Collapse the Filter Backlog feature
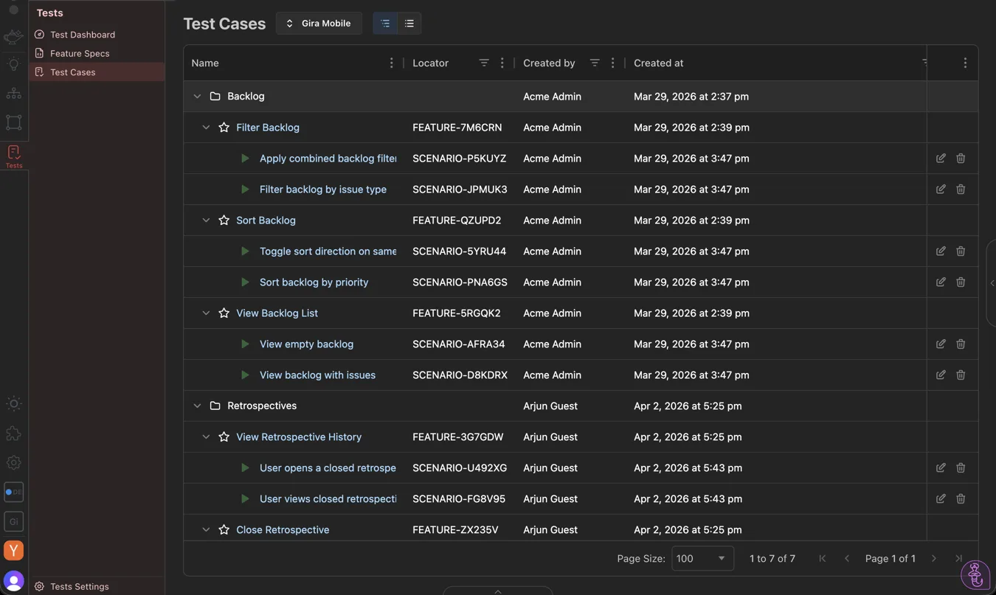The height and width of the screenshot is (595, 996). pyautogui.click(x=206, y=128)
